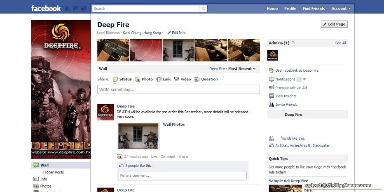The width and height of the screenshot is (384, 192).
Task: Click See All in Admins section
Action: [x=340, y=43]
